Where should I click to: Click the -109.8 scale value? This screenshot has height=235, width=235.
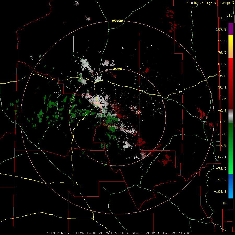pyautogui.click(x=220, y=192)
